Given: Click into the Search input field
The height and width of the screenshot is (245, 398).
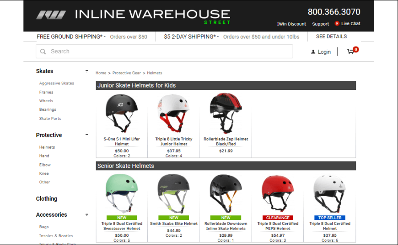Looking at the screenshot, I should (x=164, y=52).
